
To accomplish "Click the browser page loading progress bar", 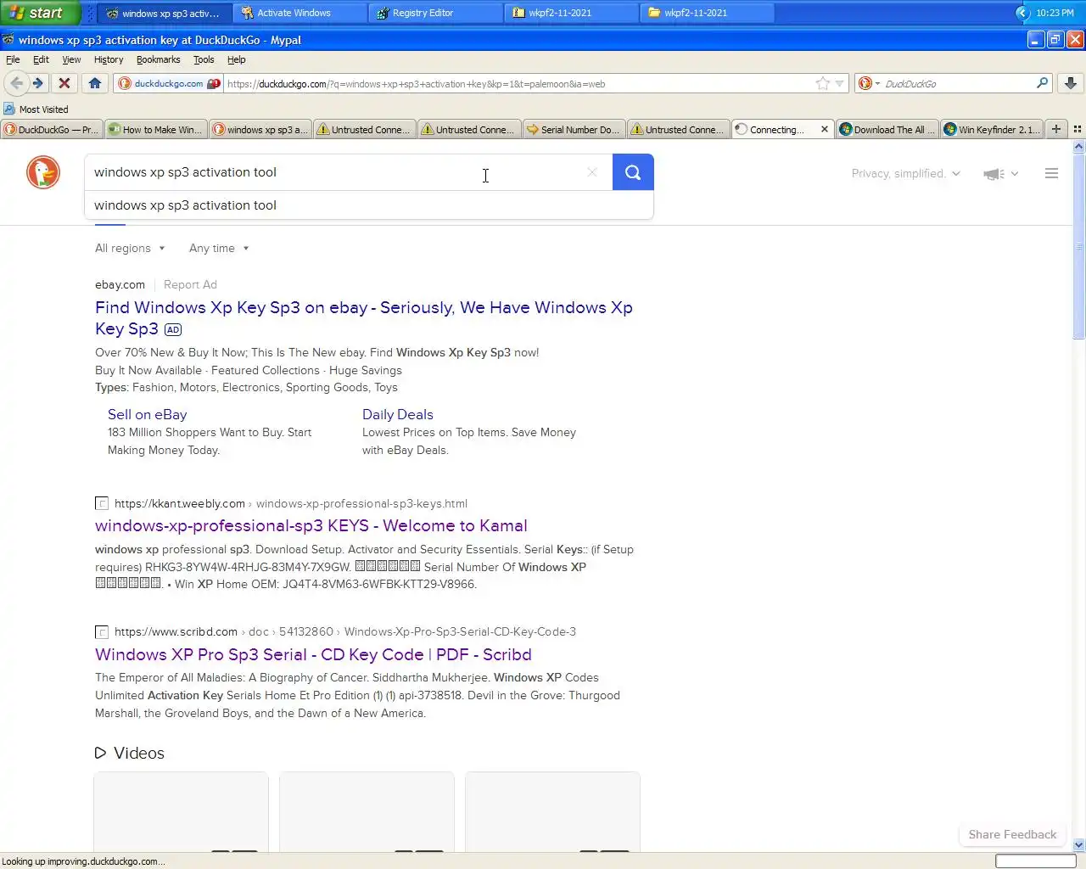I will [x=1035, y=861].
